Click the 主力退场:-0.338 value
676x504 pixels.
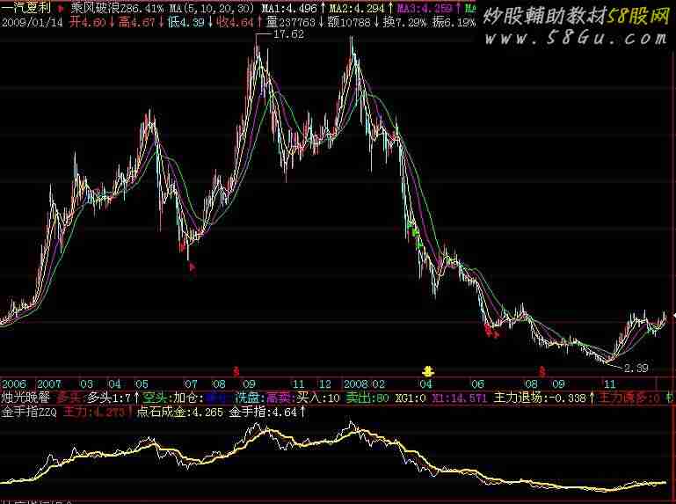point(541,398)
